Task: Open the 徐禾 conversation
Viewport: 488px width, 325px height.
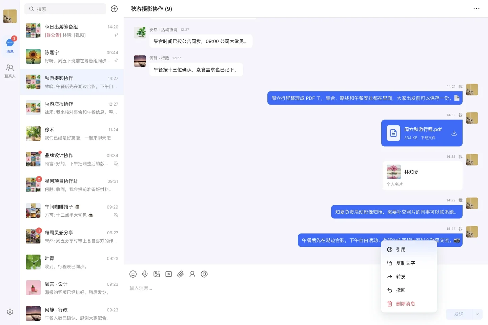Action: [x=72, y=133]
